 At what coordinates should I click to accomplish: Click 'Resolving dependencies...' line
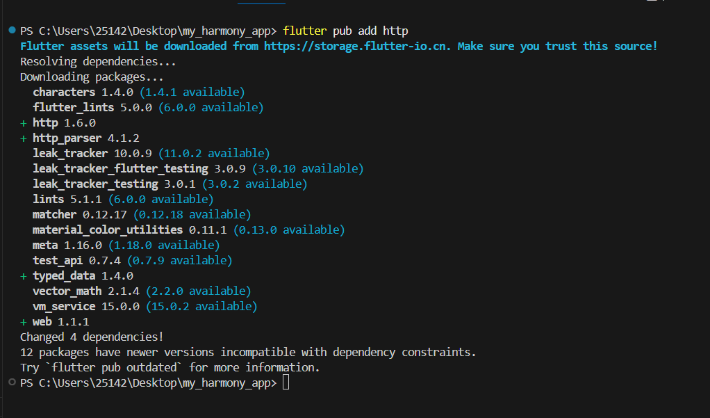98,62
